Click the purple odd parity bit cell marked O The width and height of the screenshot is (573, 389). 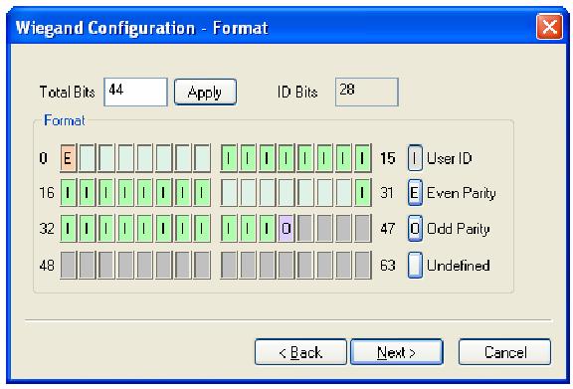(286, 229)
